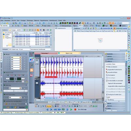Toggle the eye icon beside Audiobereiche
Viewport: 131px width, 131px height.
56,28
